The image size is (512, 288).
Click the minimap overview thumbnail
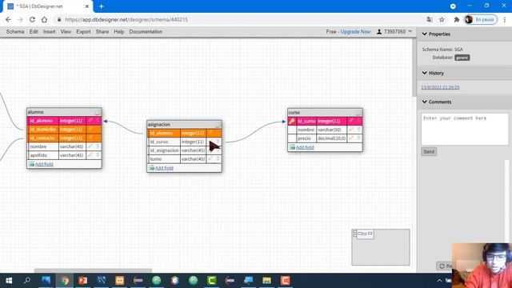tap(381, 247)
